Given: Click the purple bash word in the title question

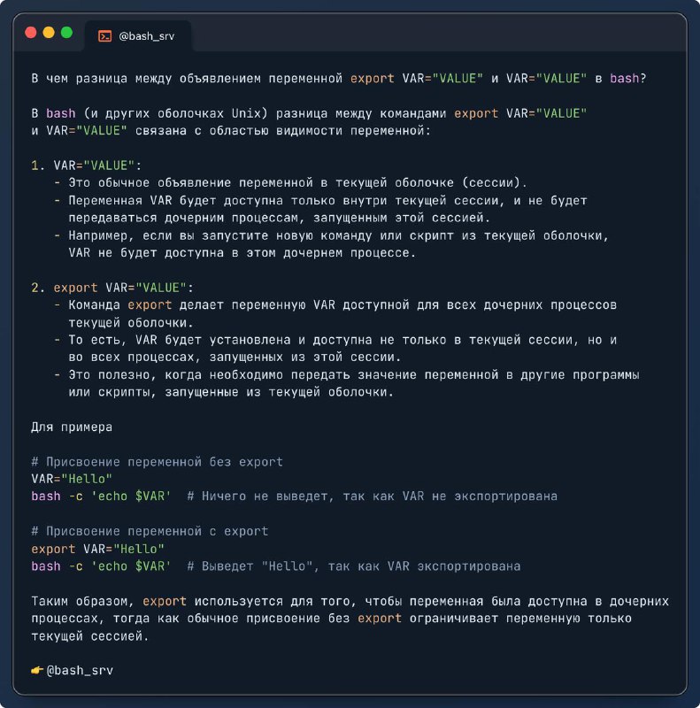Looking at the screenshot, I should point(624,79).
